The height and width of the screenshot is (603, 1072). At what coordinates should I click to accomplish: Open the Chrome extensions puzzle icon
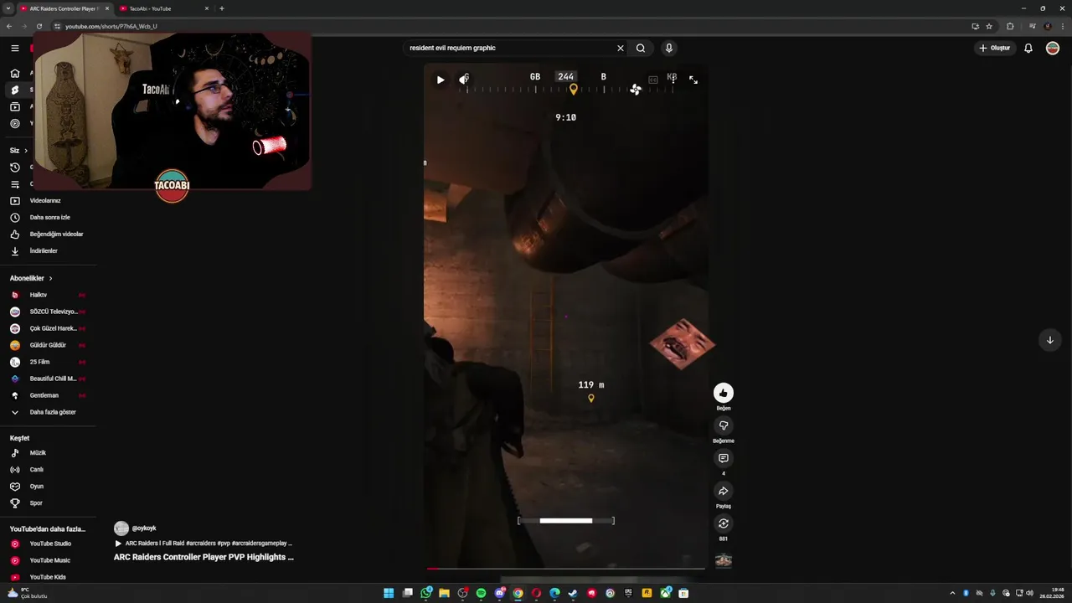[1010, 26]
